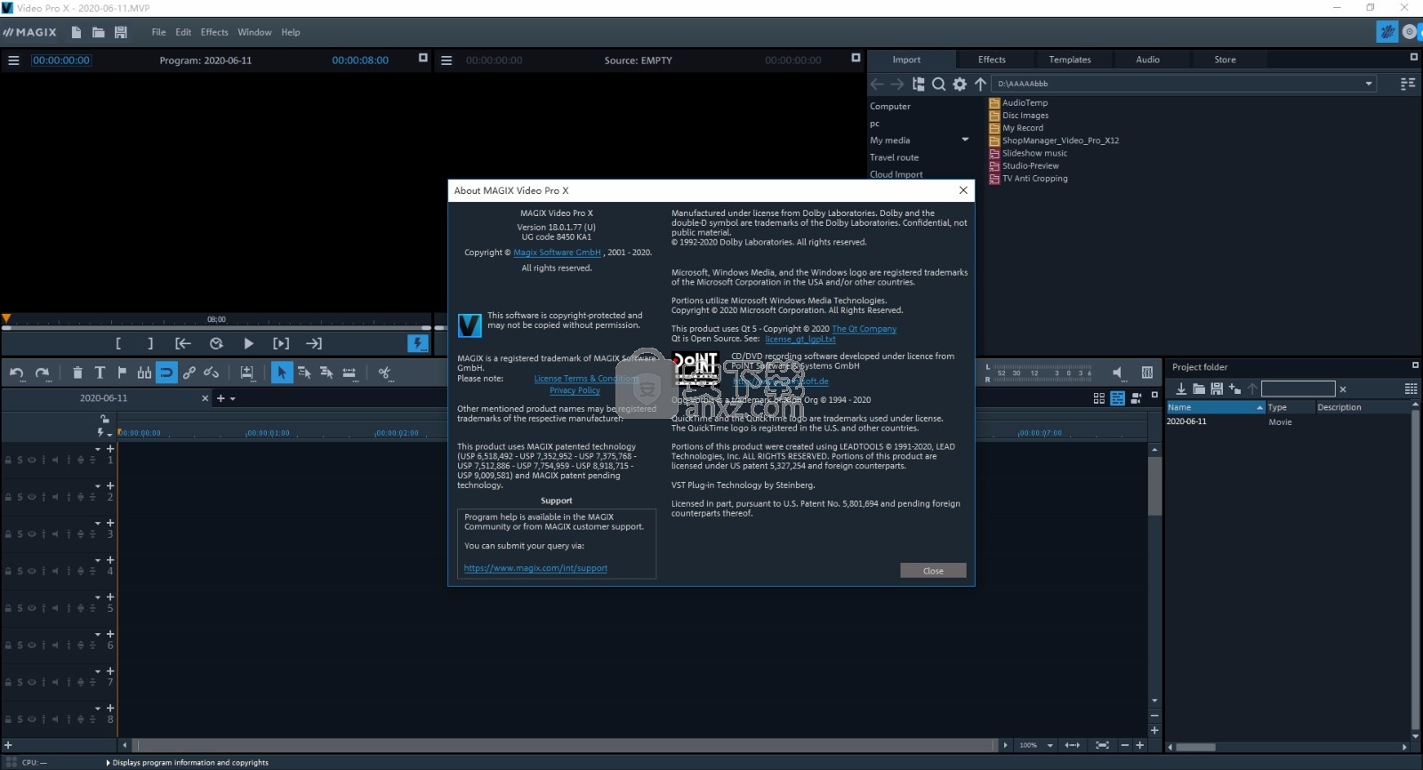
Task: Expand track 2 options arrow
Action: pyautogui.click(x=98, y=486)
